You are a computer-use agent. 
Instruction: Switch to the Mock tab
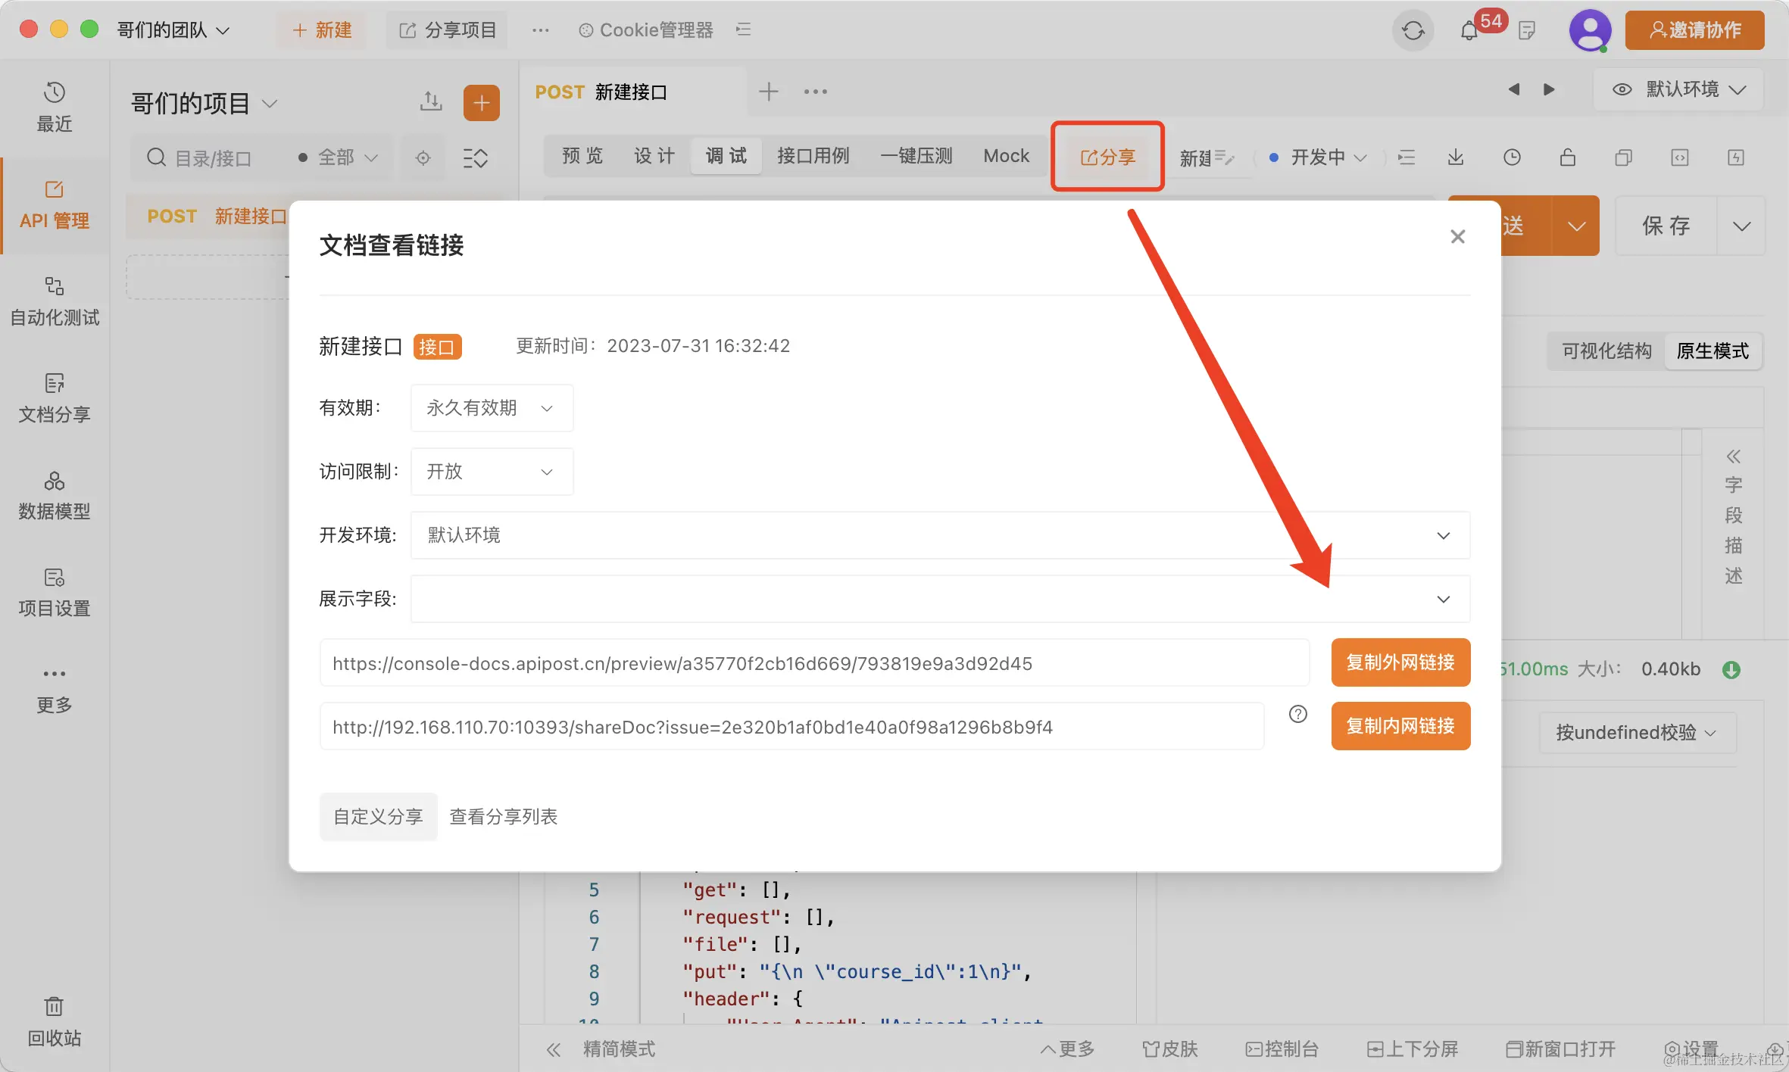tap(1006, 156)
